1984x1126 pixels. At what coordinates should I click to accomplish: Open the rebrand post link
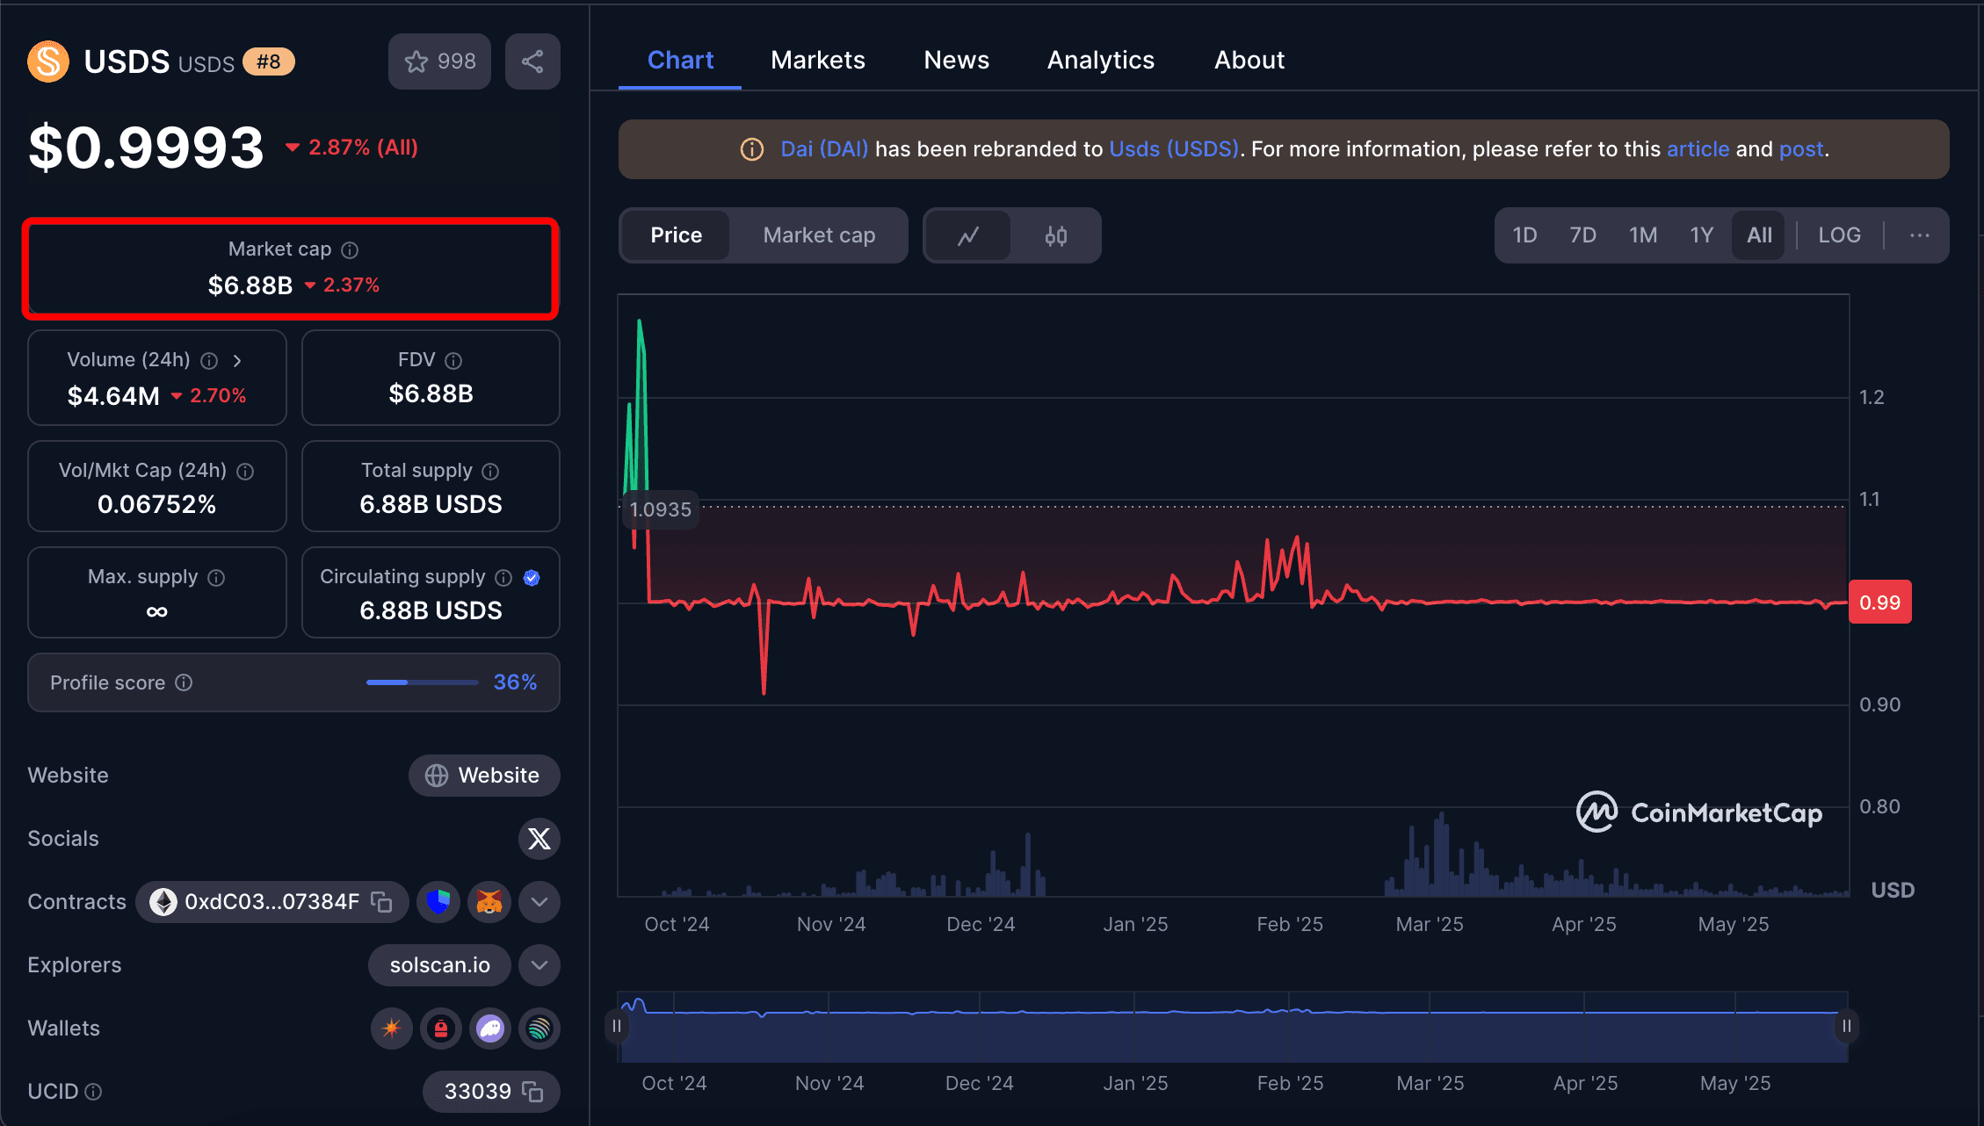coord(1801,149)
